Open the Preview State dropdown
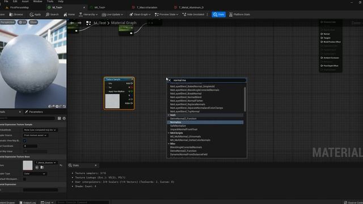The width and height of the screenshot is (363, 204). coord(166,14)
